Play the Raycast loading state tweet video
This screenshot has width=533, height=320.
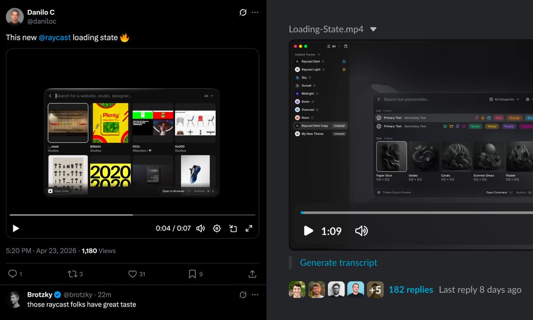click(x=16, y=228)
